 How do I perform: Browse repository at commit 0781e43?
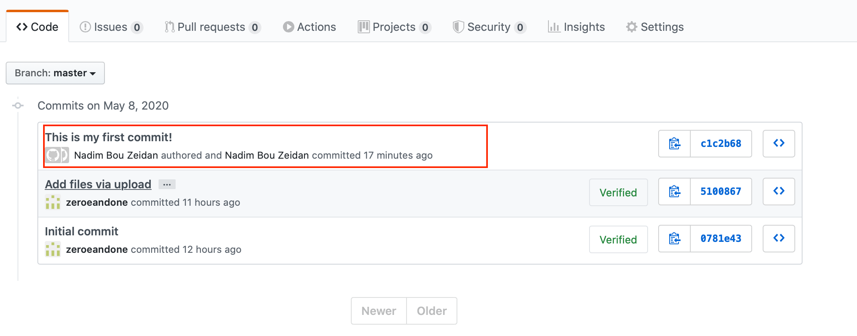[x=779, y=239]
